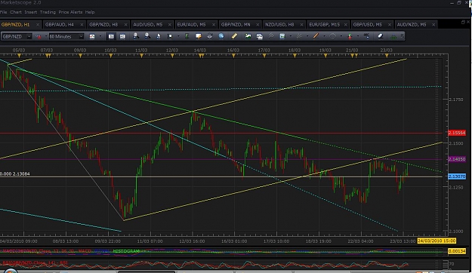472x273 pixels.
Task: Select the faded fan lines tool
Action: coord(299,36)
